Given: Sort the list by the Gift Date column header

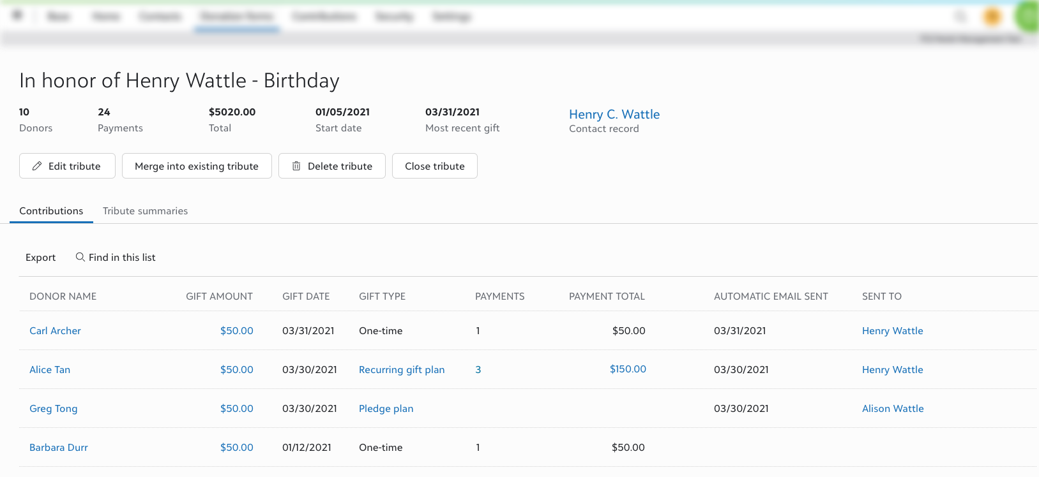Looking at the screenshot, I should coord(306,297).
